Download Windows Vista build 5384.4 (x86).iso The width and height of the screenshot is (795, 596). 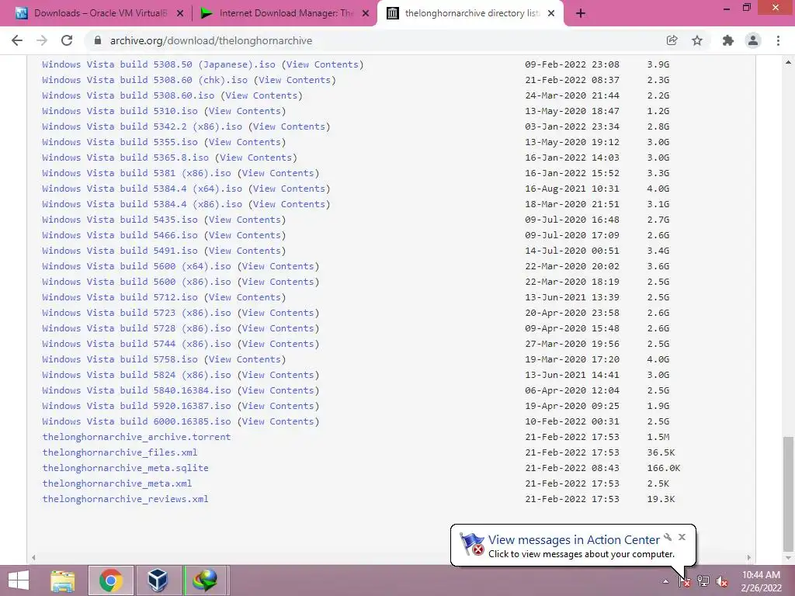pyautogui.click(x=142, y=204)
